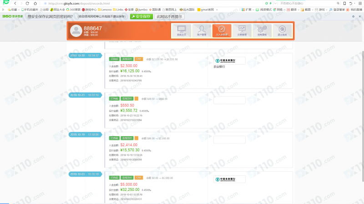Screen dimensions: 364x204
Task: Click the 2018-10-30 timeline date marker
Action: (85, 56)
